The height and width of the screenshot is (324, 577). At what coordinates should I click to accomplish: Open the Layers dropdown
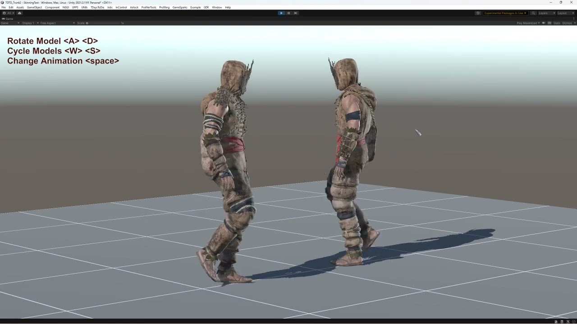(546, 13)
